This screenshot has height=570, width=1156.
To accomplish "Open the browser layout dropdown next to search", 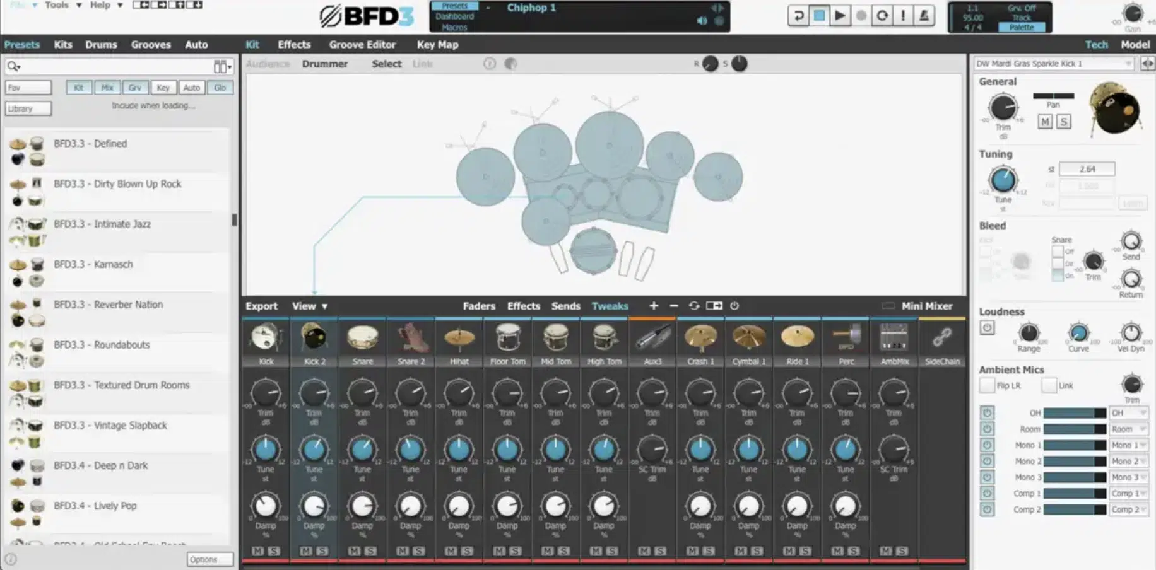I will click(x=222, y=66).
